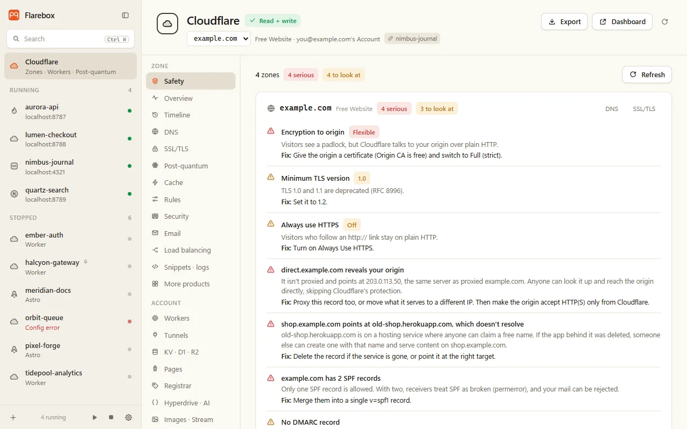The height and width of the screenshot is (429, 687).
Task: Start all with the play icon
Action: (95, 417)
